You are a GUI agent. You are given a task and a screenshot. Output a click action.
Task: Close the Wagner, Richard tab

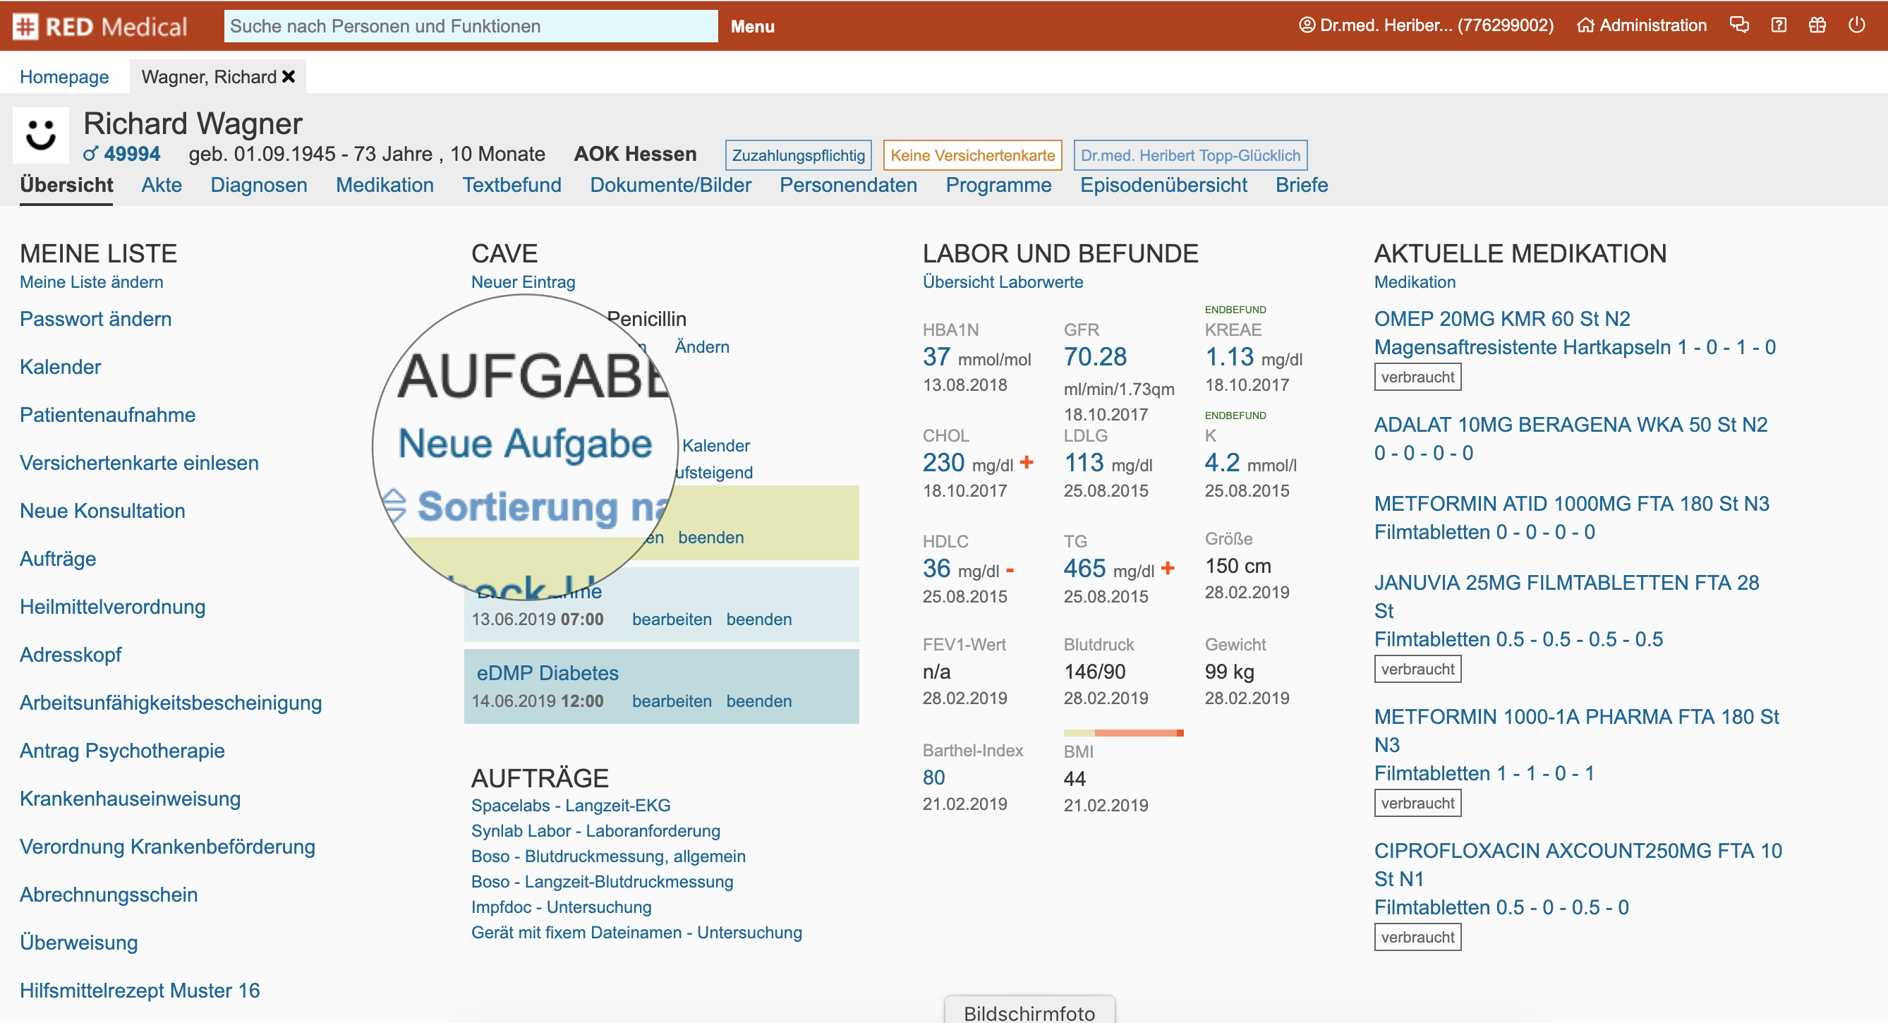[289, 76]
